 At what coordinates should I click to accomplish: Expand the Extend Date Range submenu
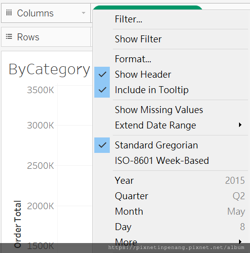(x=171, y=125)
